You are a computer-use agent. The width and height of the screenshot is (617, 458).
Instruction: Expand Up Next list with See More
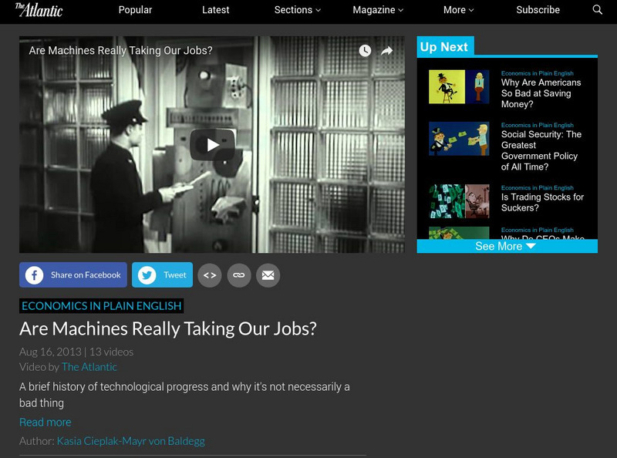click(x=507, y=246)
